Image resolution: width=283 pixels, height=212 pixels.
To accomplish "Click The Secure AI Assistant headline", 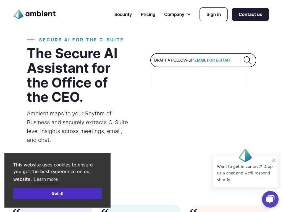I will 72,75.
